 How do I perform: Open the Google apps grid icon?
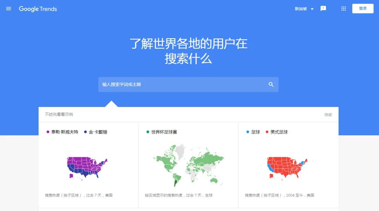point(343,8)
